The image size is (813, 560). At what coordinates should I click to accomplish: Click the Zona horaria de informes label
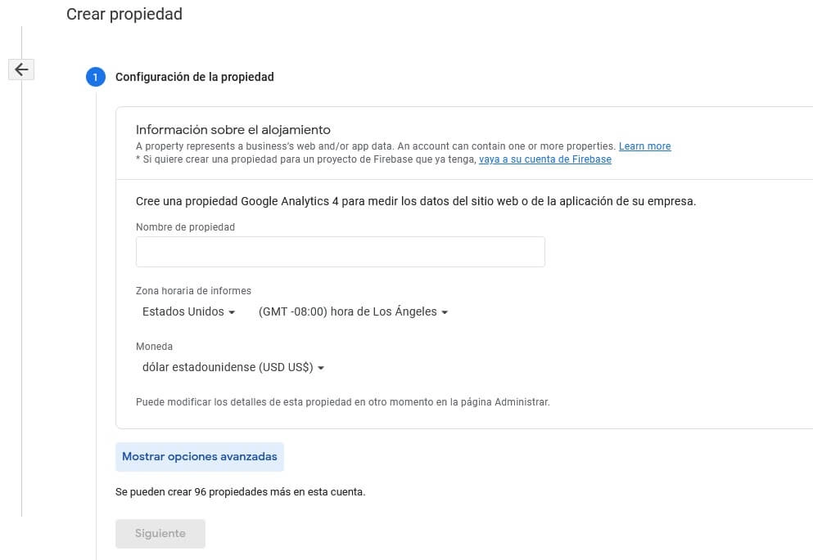[193, 291]
